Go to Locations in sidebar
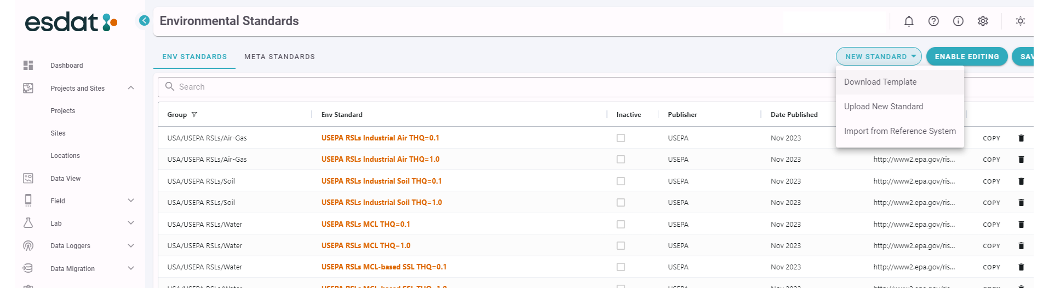Image resolution: width=1049 pixels, height=288 pixels. pos(65,156)
